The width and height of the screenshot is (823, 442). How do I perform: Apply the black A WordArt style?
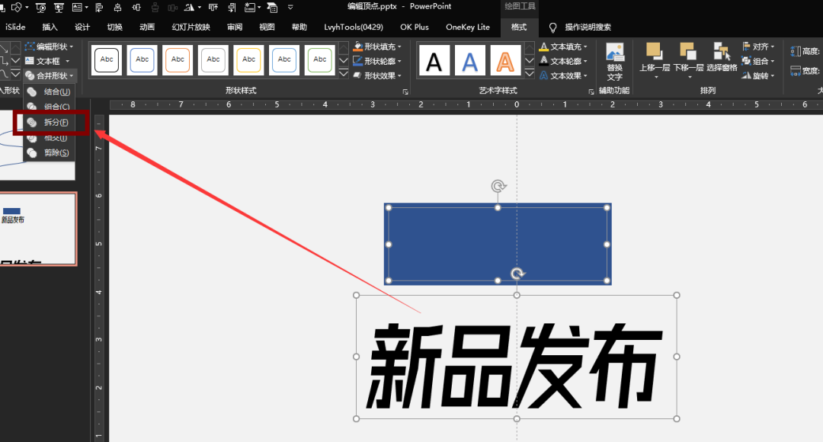tap(434, 61)
